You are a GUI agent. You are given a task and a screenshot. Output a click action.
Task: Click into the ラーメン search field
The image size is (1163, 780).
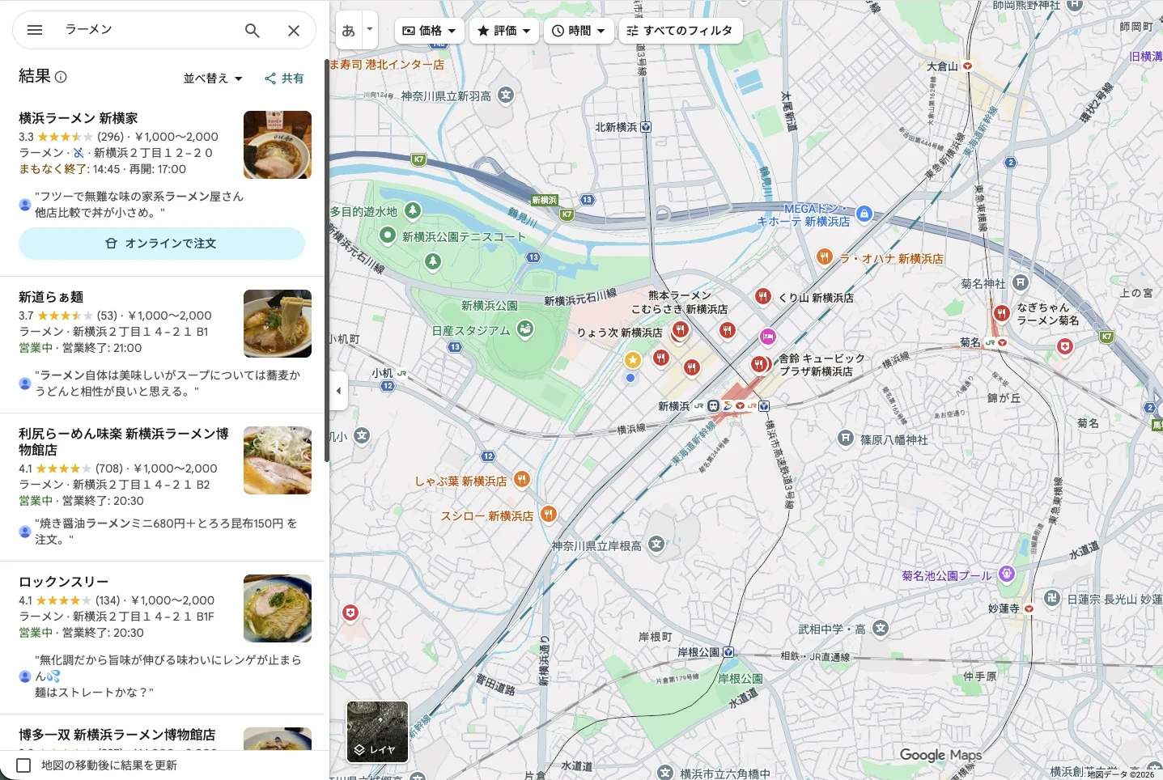(x=146, y=30)
